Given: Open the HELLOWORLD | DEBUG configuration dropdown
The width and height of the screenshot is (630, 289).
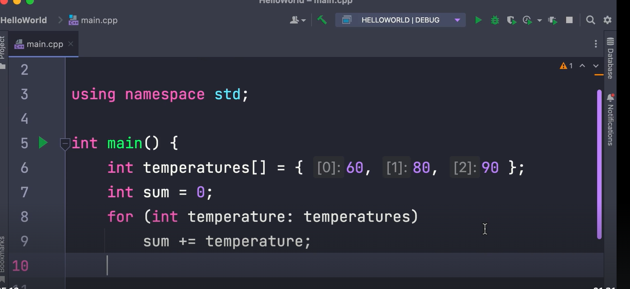Looking at the screenshot, I should [401, 20].
